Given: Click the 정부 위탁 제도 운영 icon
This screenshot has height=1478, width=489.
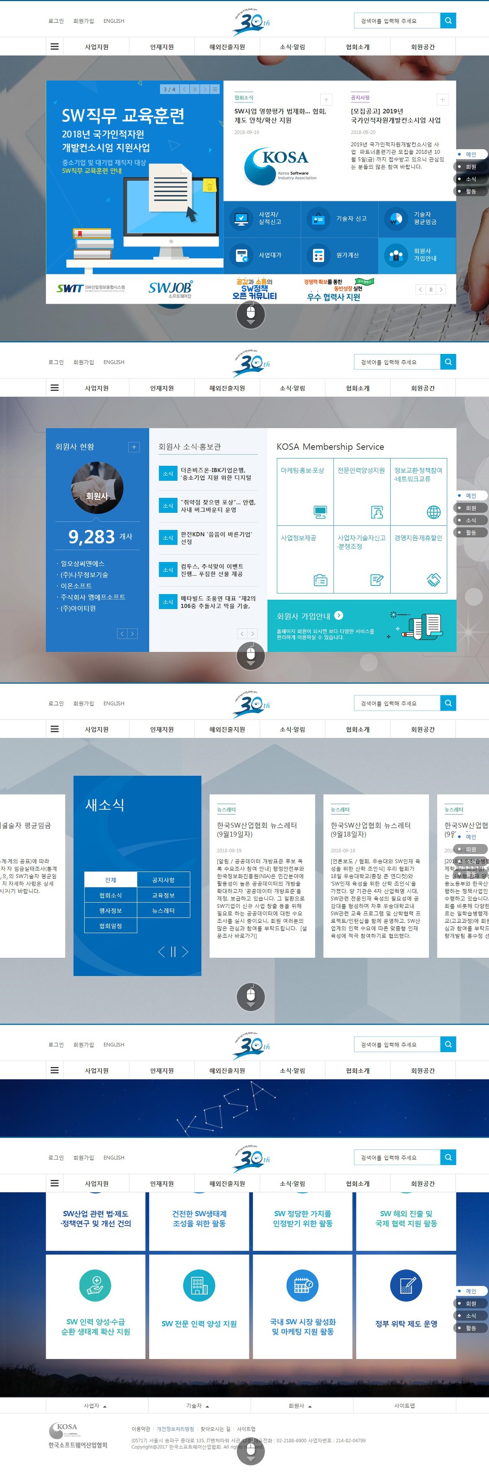Looking at the screenshot, I should point(406,1285).
